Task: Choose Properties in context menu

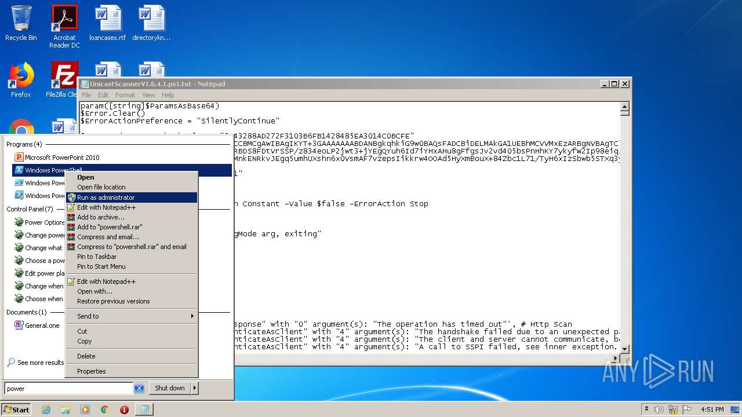Action: (132, 371)
